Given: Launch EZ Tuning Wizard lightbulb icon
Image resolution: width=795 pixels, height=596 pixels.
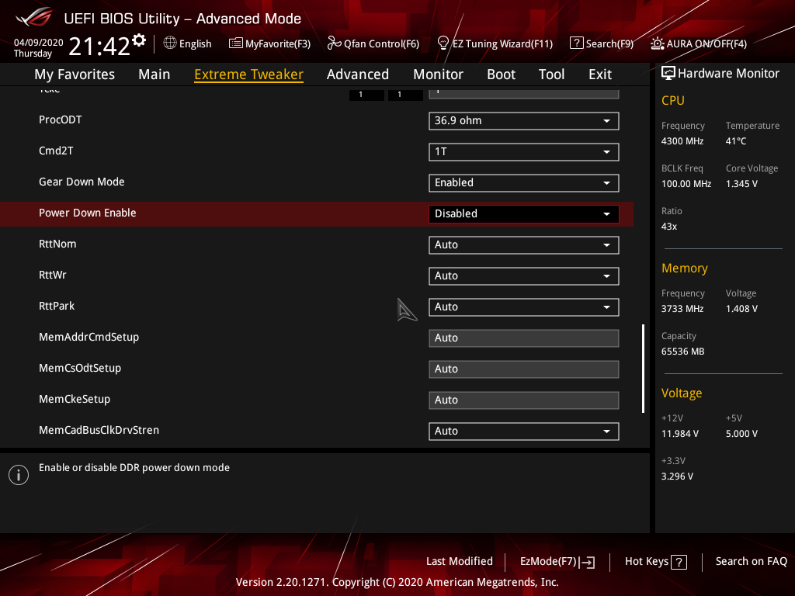Looking at the screenshot, I should tap(443, 43).
